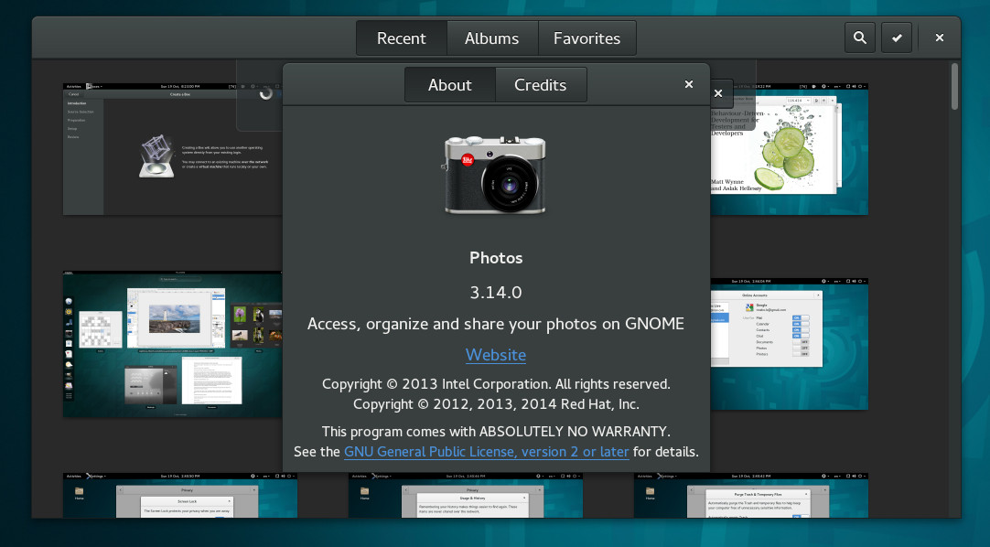Select the Recent tab
Viewport: 990px width, 547px height.
[401, 38]
